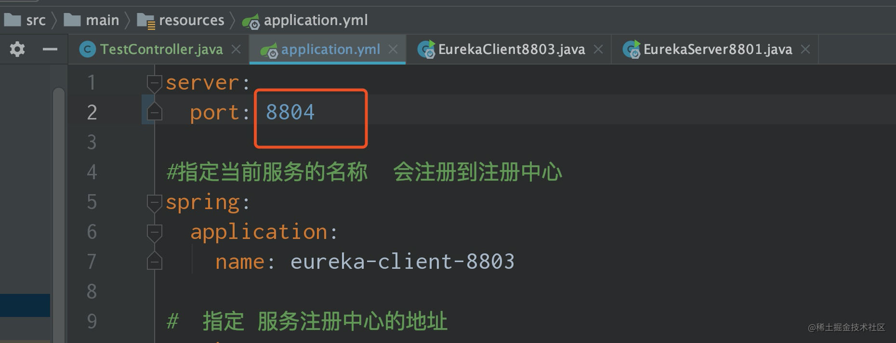The image size is (896, 343).
Task: Collapse the server block fold marker
Action: tap(154, 83)
